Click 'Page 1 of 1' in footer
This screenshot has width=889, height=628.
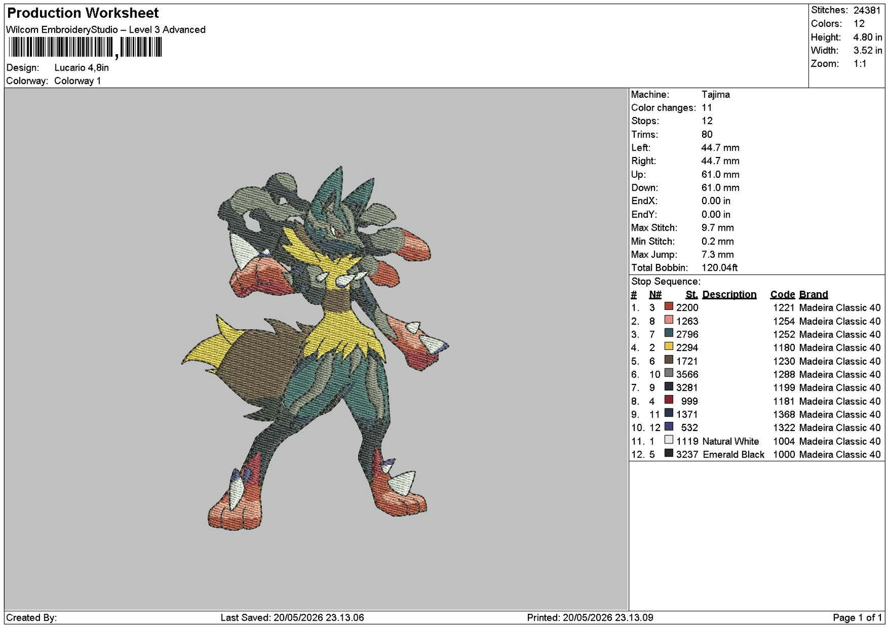(857, 618)
